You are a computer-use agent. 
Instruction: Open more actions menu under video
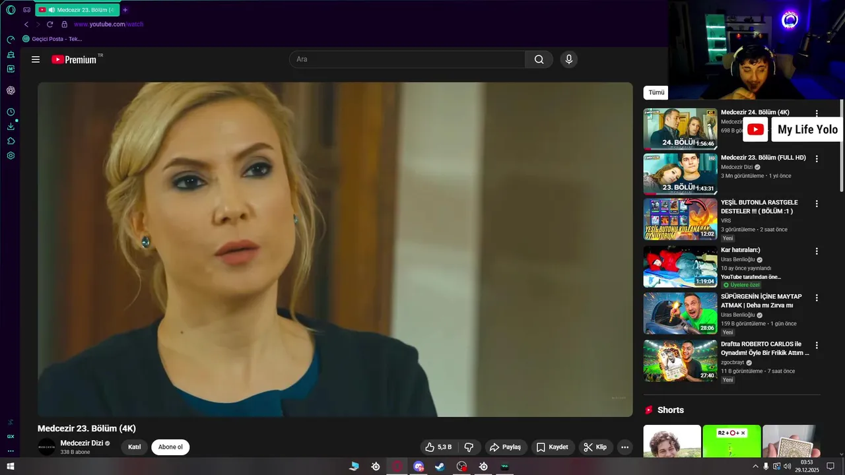pyautogui.click(x=625, y=447)
